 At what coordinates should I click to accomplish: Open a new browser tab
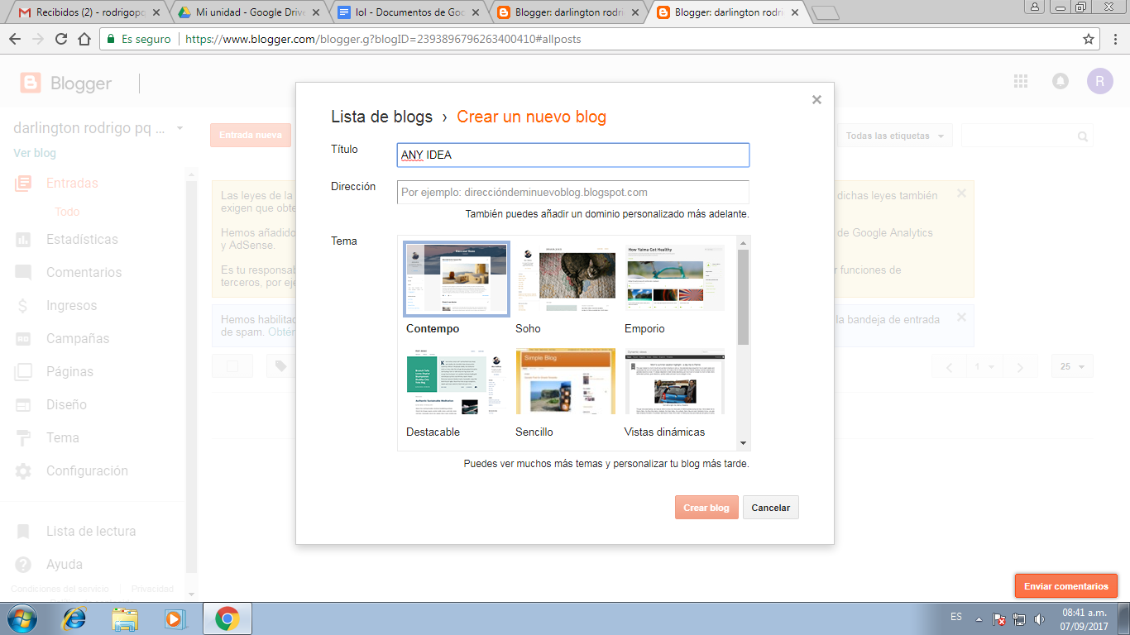[825, 12]
